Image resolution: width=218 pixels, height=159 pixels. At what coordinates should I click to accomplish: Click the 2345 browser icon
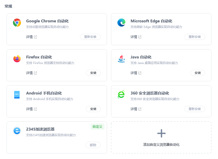tap(17, 131)
